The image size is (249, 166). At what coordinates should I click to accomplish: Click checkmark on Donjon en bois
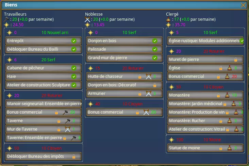[x=155, y=41]
